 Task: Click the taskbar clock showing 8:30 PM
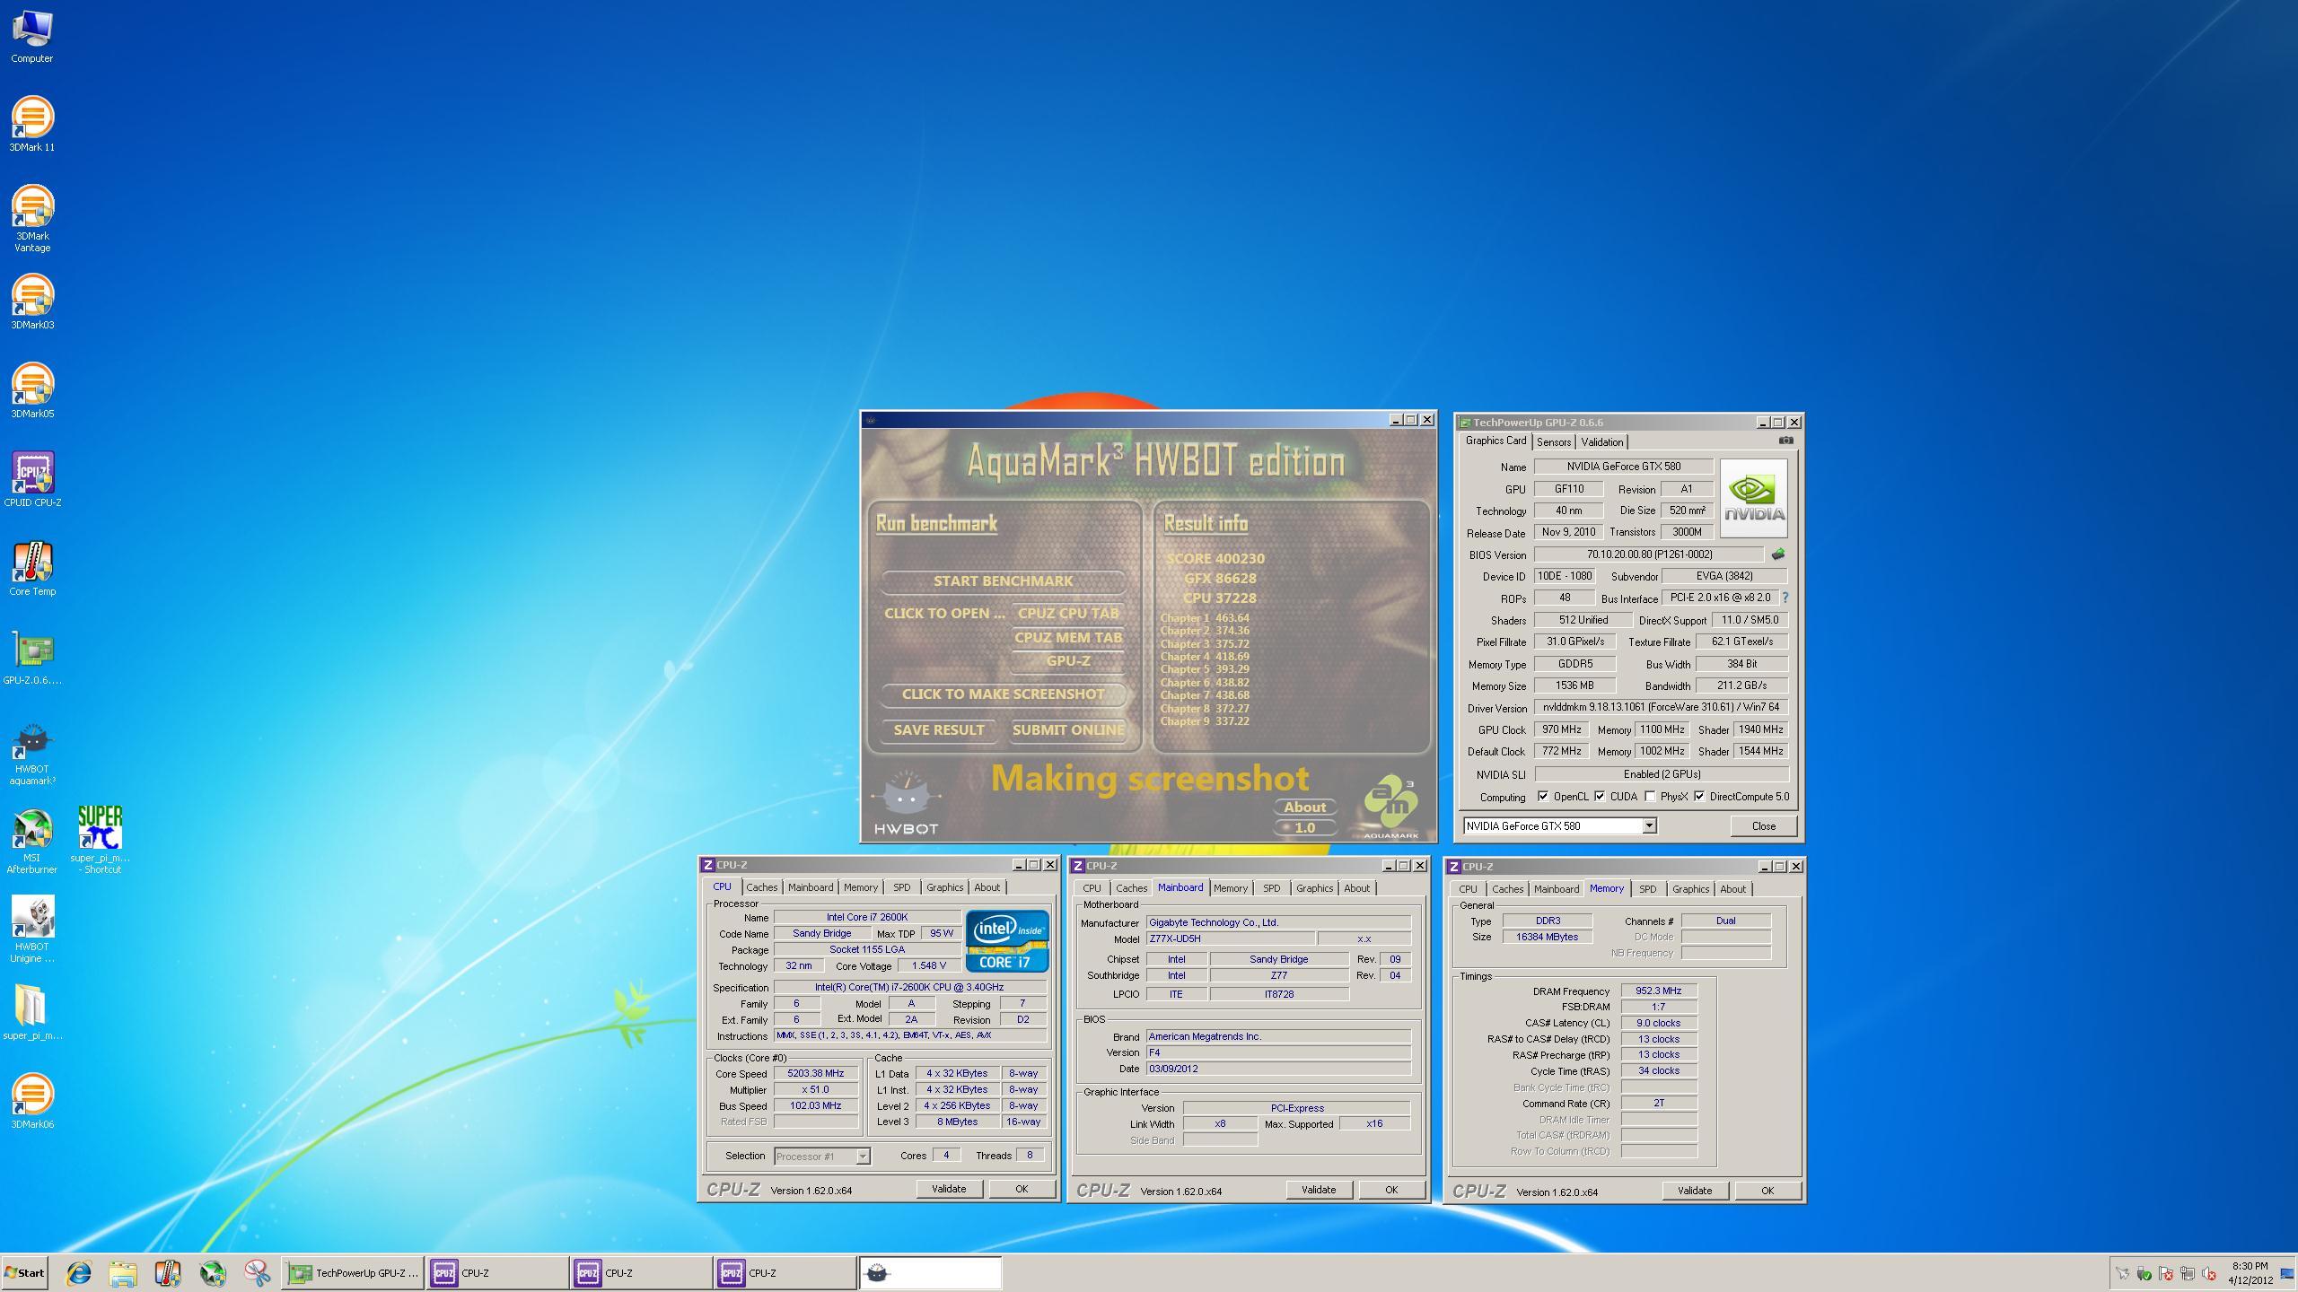[2250, 1273]
